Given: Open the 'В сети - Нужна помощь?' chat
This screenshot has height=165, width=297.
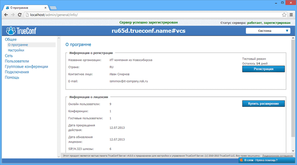Looking at the screenshot, I should click(x=267, y=160).
